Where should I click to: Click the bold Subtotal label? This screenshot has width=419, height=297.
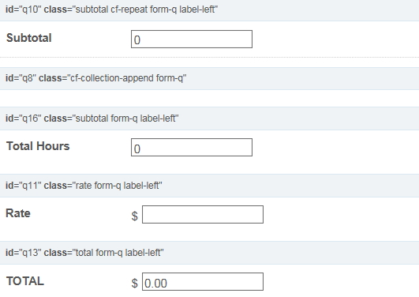point(29,38)
